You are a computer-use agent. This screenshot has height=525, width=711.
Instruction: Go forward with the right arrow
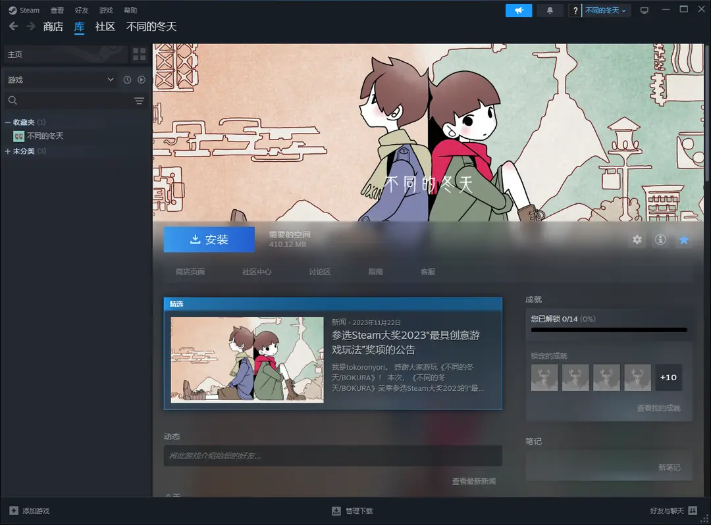31,26
